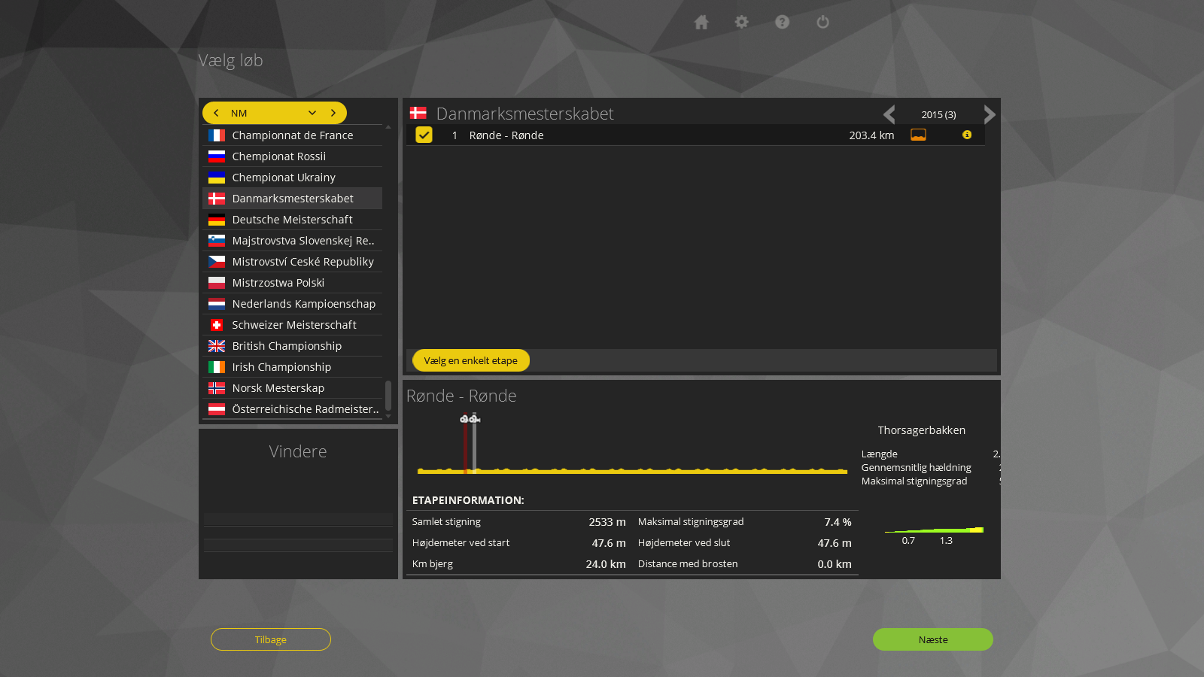
Task: Click the power quit icon
Action: 823,23
